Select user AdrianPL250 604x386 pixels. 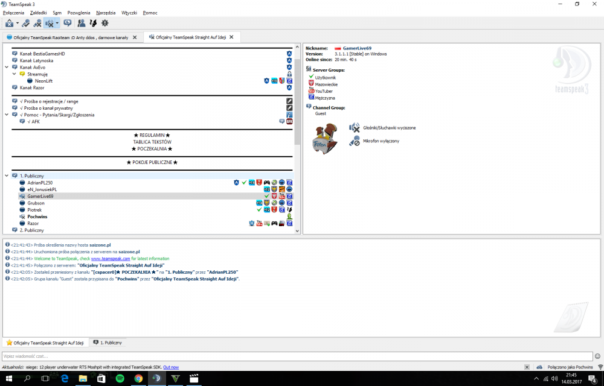[x=40, y=183]
